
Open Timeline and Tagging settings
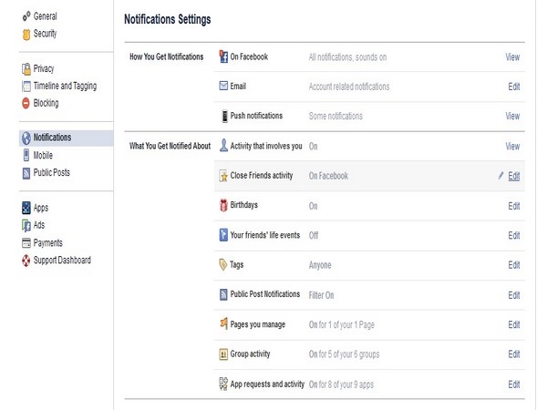coord(65,87)
